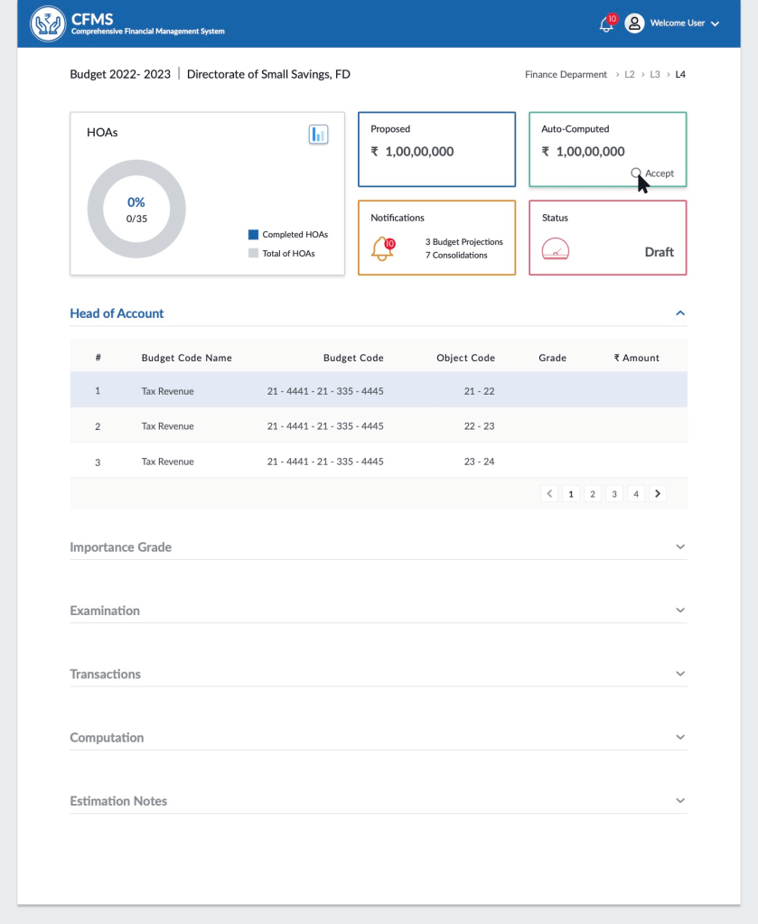Expand the Importance Grade section
The image size is (758, 924).
(680, 547)
